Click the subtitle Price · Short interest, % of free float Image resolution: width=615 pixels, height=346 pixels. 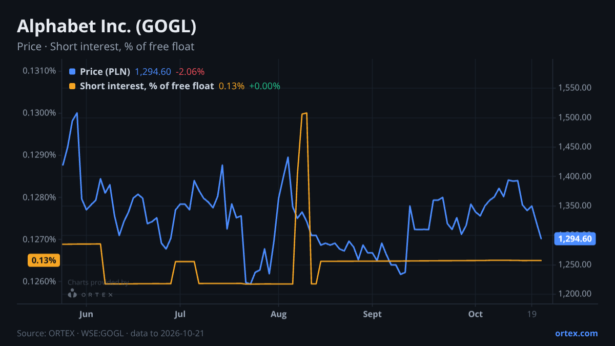coord(106,47)
